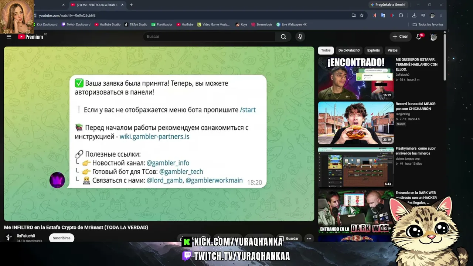Screen dimensions: 473x266
Task: Open the install app icon in address bar
Action: point(354,16)
